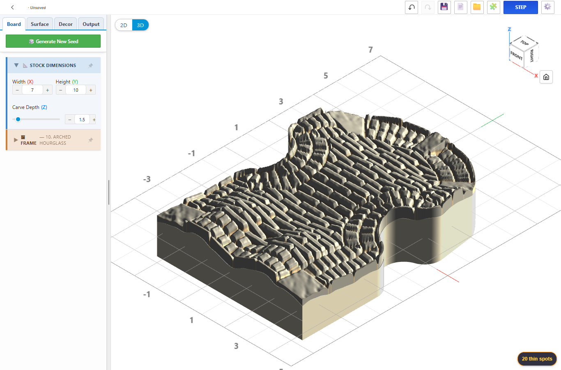Image resolution: width=561 pixels, height=370 pixels.
Task: Open the Decor tab
Action: 66,24
